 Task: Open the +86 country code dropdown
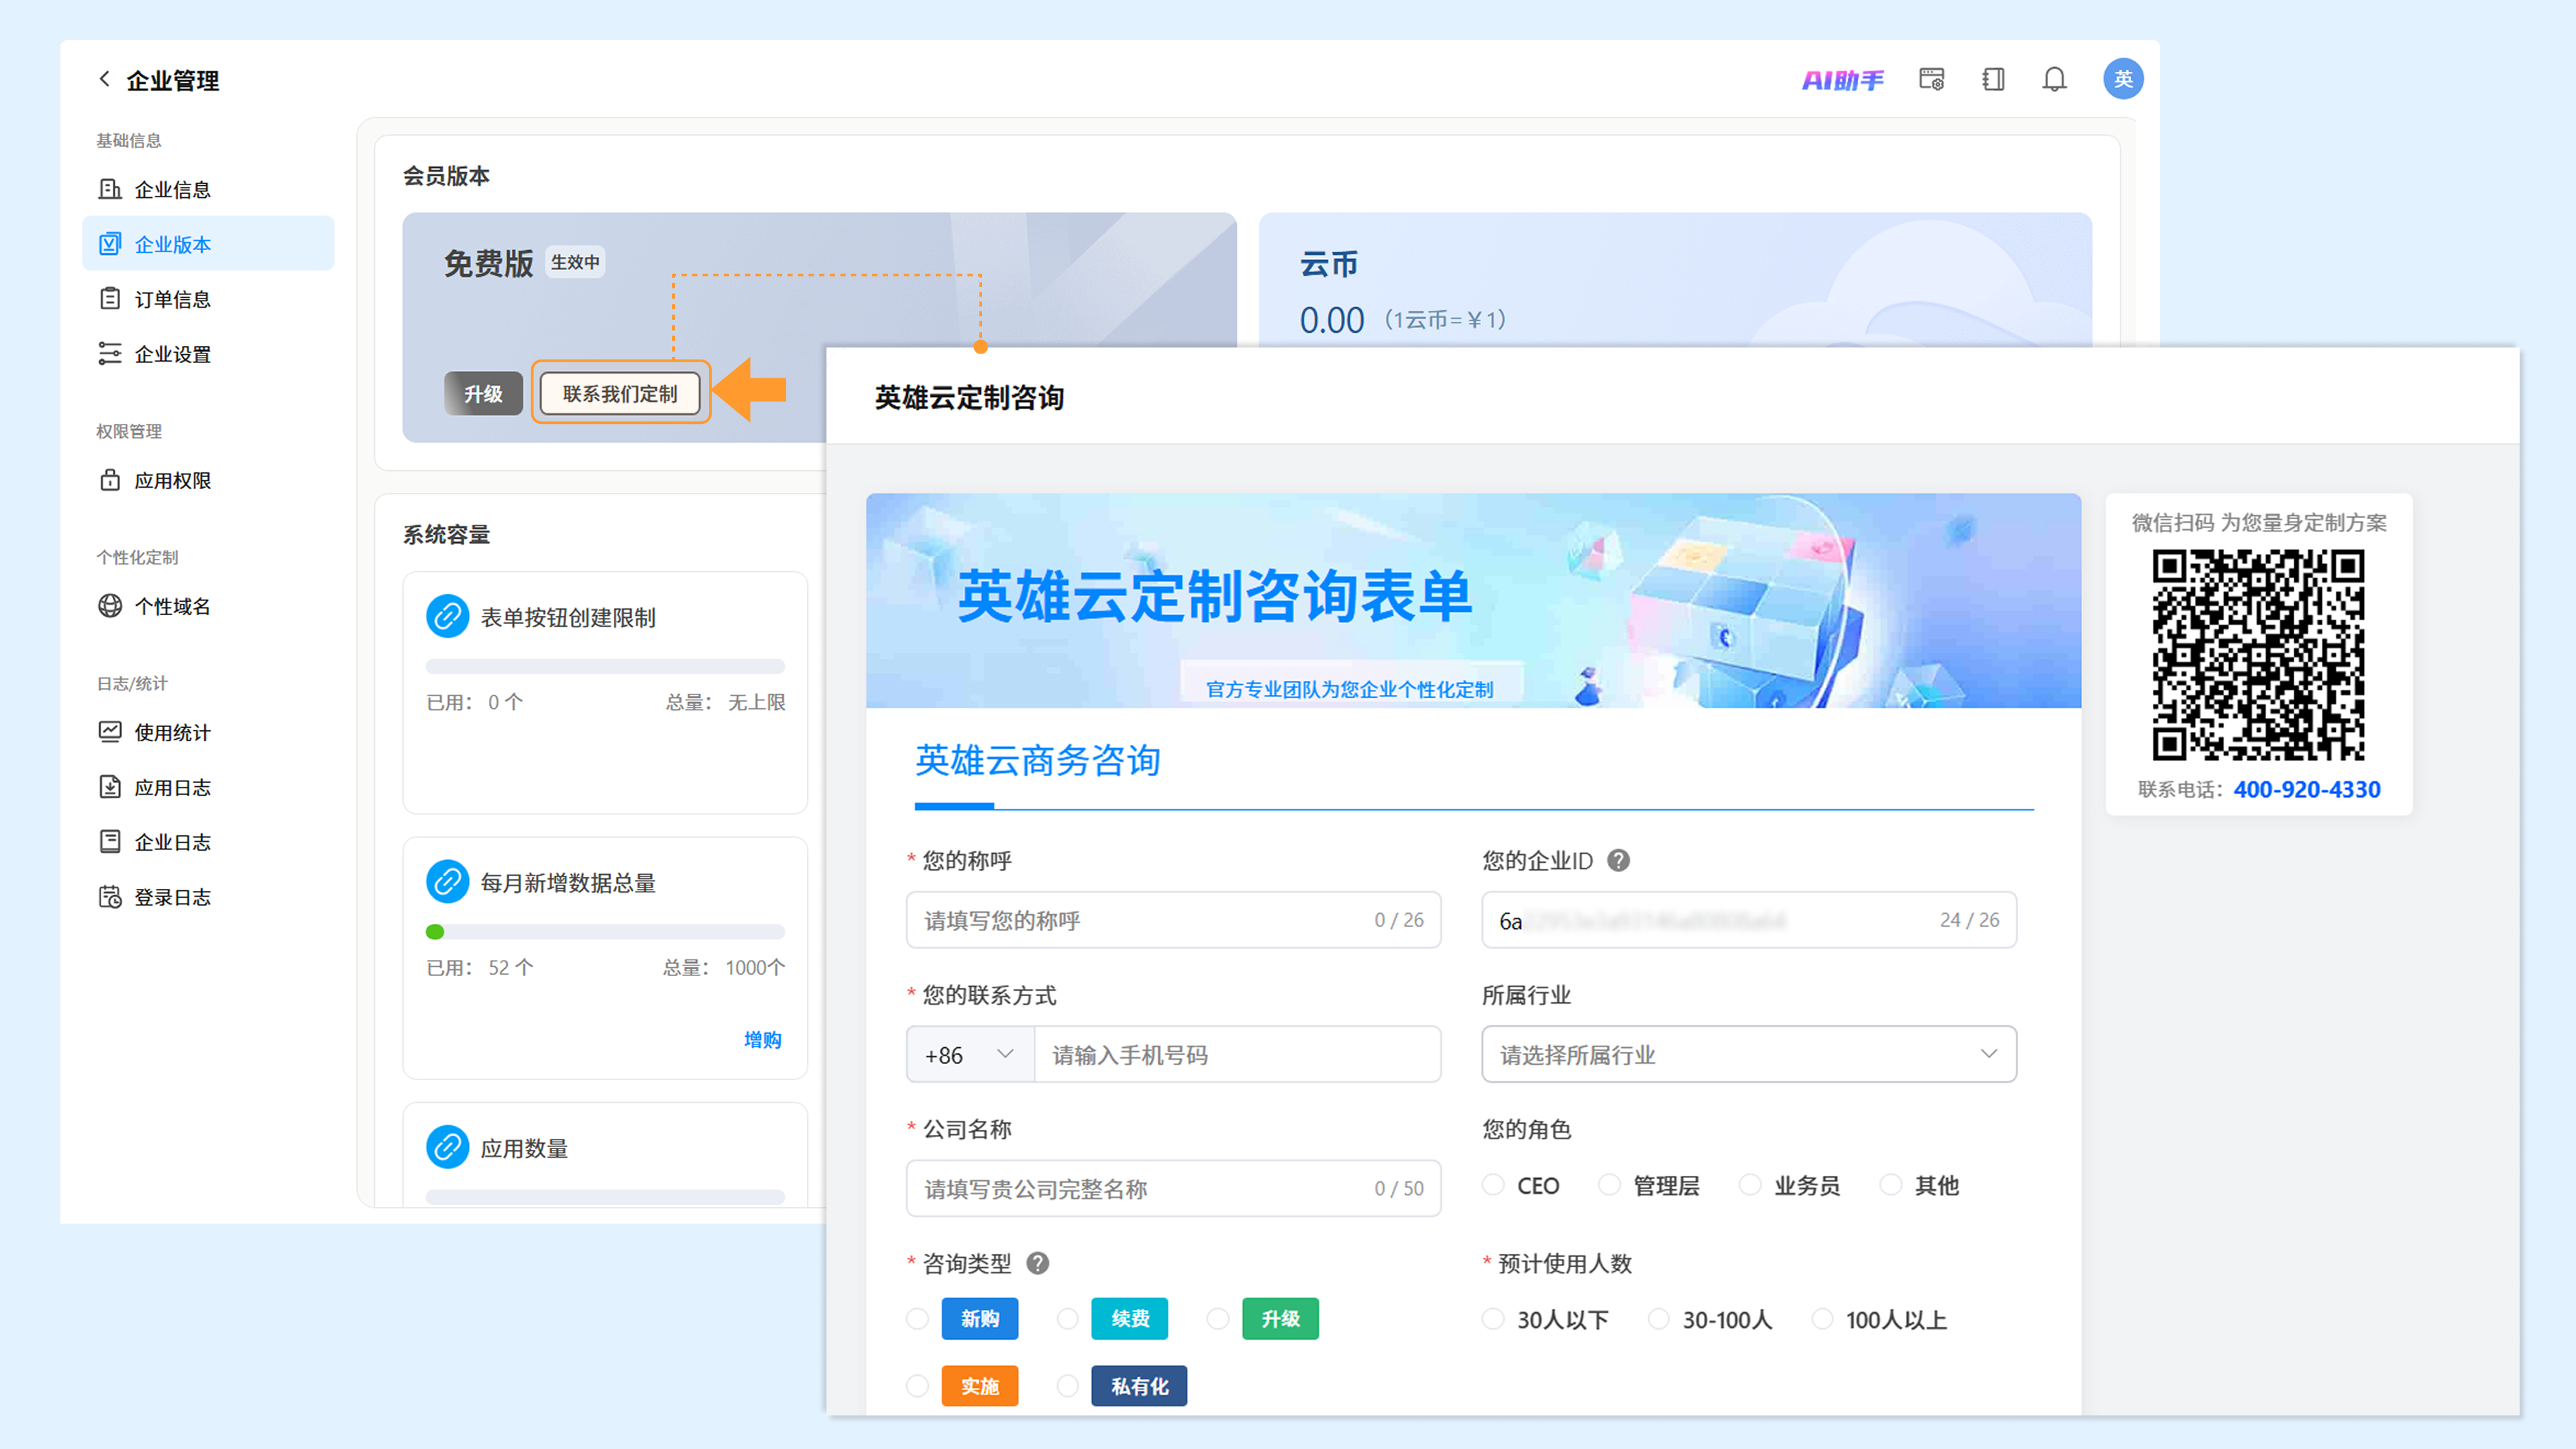tap(970, 1054)
